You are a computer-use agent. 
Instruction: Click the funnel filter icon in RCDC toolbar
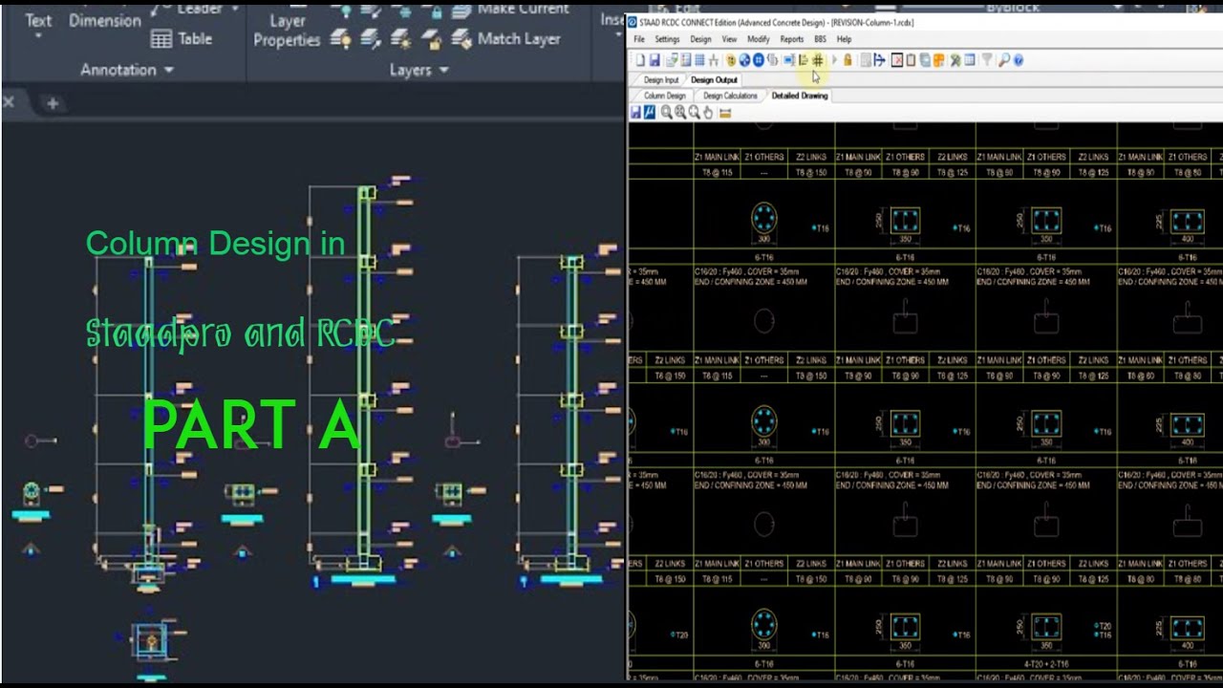coord(986,60)
